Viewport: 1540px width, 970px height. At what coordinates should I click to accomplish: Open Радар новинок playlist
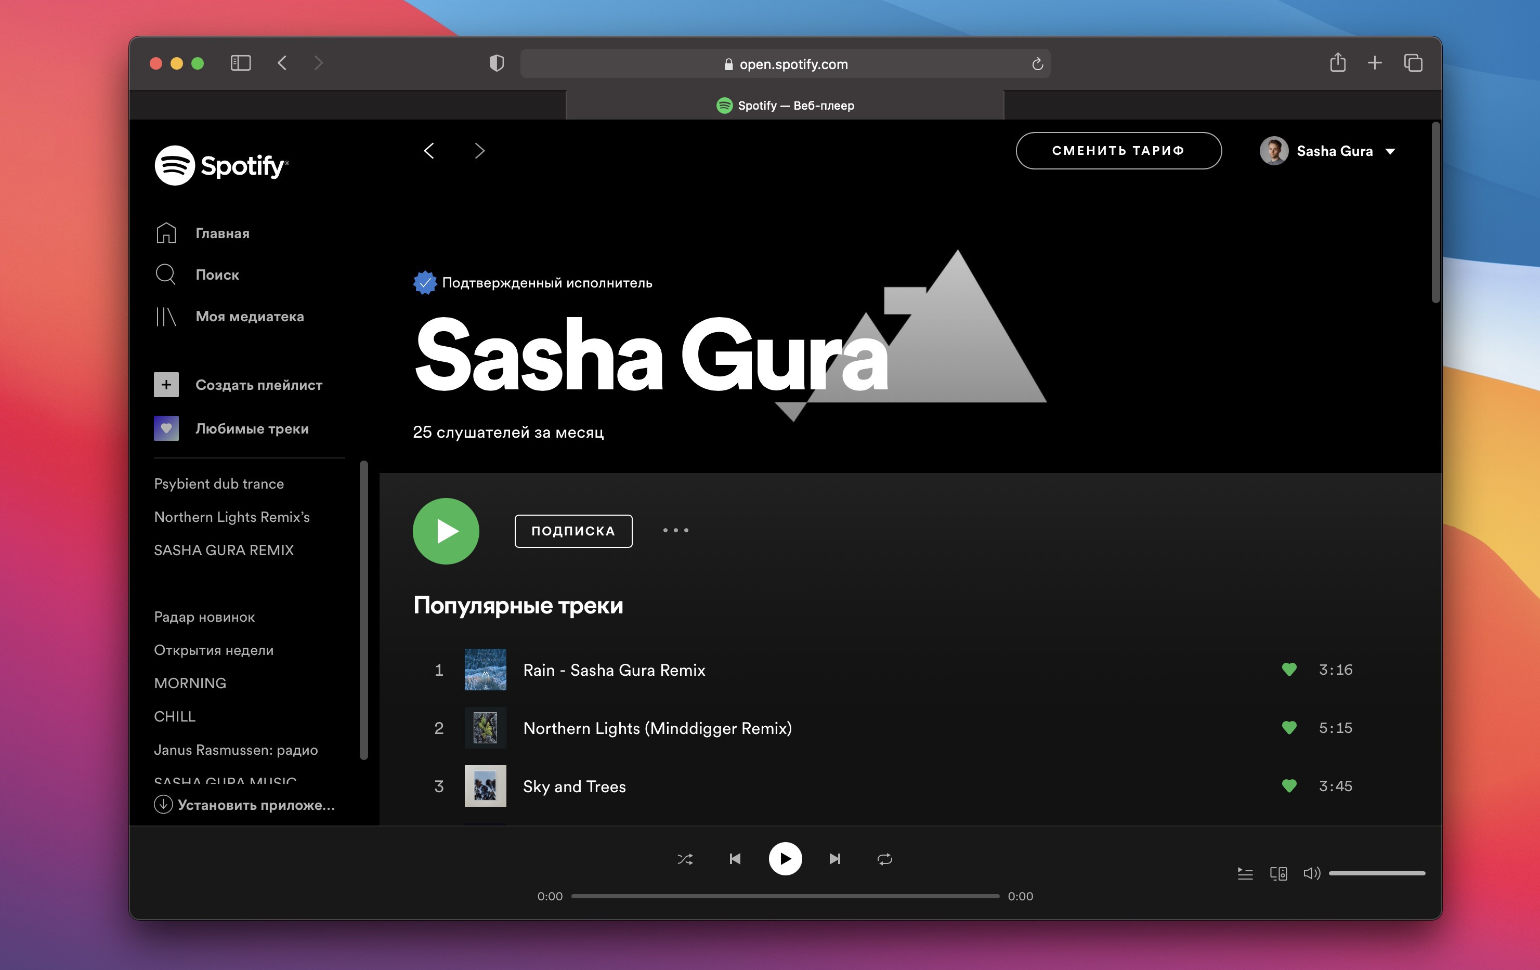pyautogui.click(x=204, y=618)
